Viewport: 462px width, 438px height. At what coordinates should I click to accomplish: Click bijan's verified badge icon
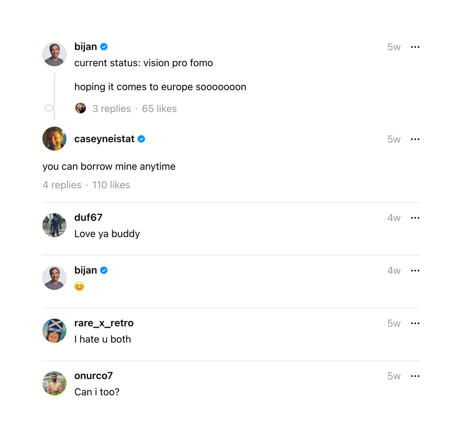(104, 47)
